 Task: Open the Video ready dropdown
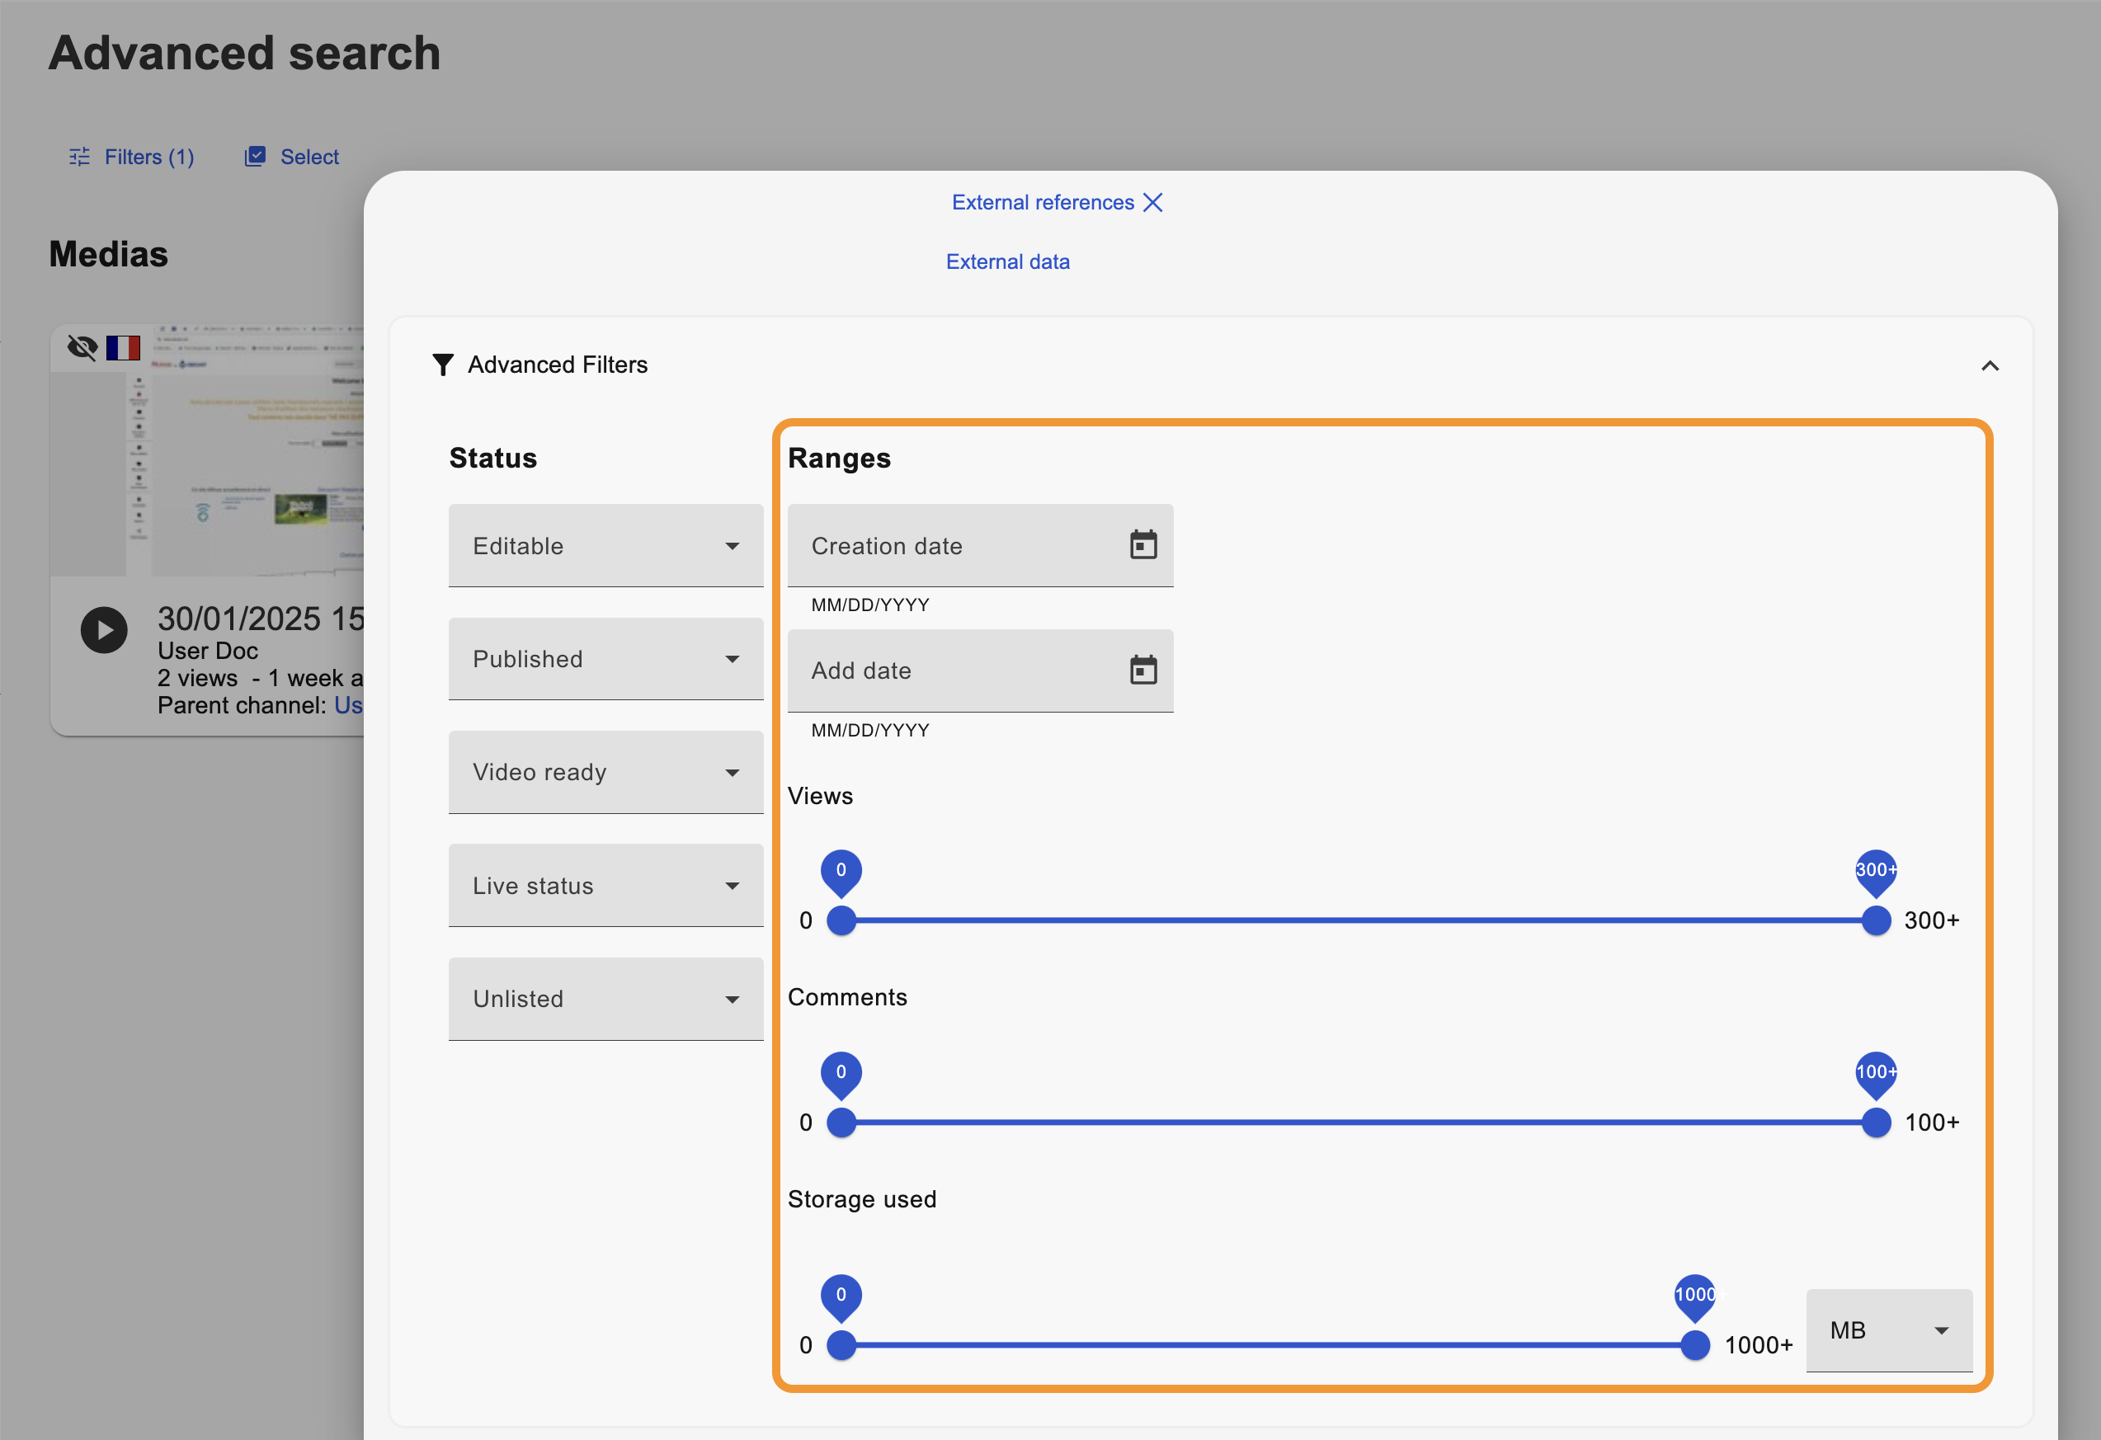tap(605, 771)
